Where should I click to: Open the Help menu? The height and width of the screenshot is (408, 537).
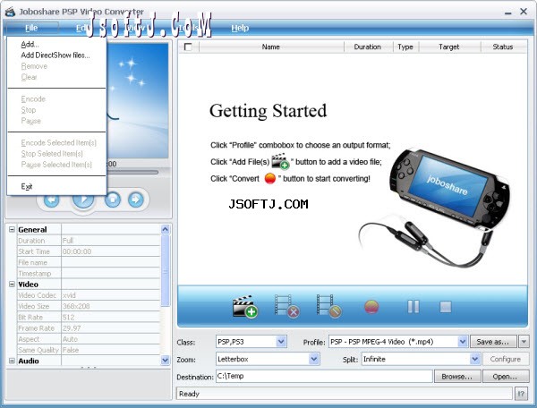pyautogui.click(x=240, y=28)
